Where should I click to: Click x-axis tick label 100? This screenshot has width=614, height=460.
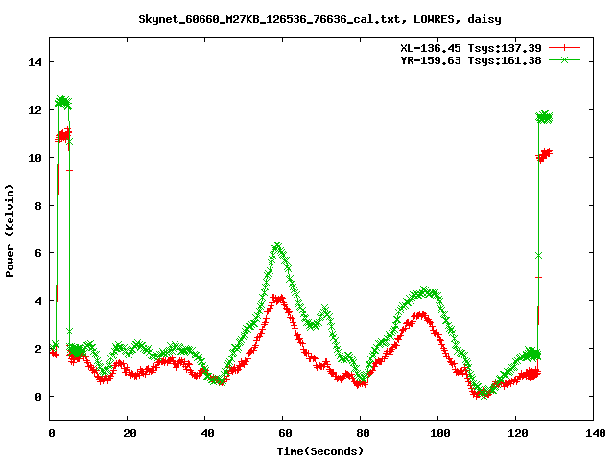[x=439, y=433]
